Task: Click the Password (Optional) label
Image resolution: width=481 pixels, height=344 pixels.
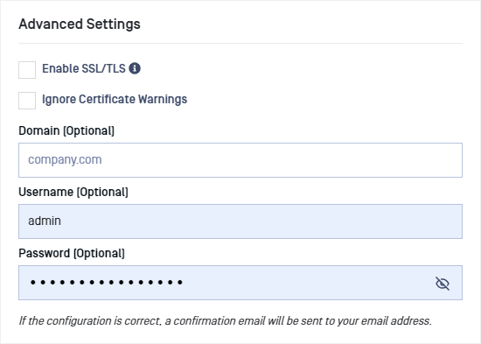Action: pyautogui.click(x=72, y=253)
